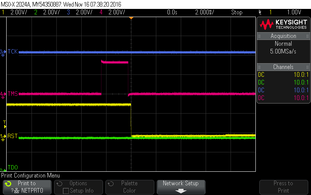Viewport: 311px width, 195px height.
Task: Select the yellow trigger level T marker
Action: pyautogui.click(x=5, y=124)
